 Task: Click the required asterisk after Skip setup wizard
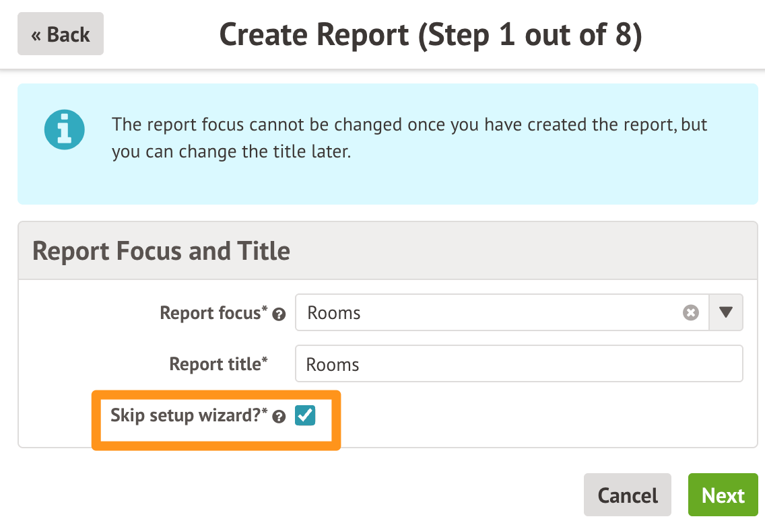[265, 413]
